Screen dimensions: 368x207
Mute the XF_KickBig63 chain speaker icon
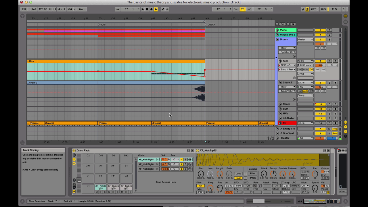[181, 169]
